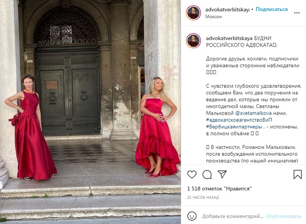Click the Опубликовать post button
This screenshot has width=306, height=224.
[x=283, y=216]
